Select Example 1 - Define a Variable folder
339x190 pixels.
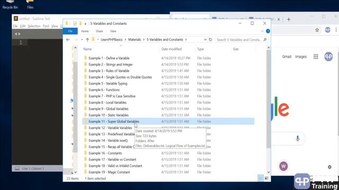click(109, 58)
